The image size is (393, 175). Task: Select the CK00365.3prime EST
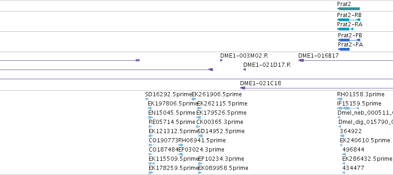[198, 127]
